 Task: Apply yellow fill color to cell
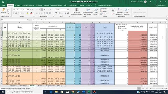[x=28, y=13]
